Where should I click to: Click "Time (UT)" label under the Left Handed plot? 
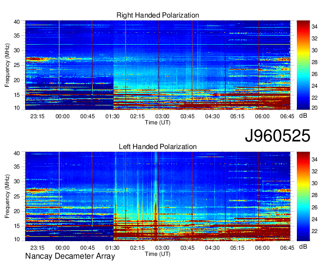click(158, 254)
